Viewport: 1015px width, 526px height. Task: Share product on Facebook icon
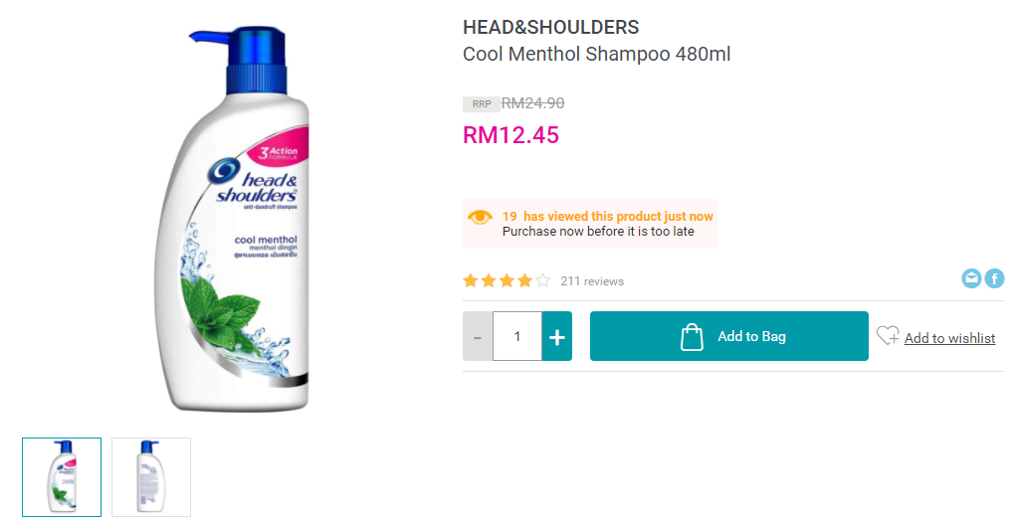pos(994,278)
